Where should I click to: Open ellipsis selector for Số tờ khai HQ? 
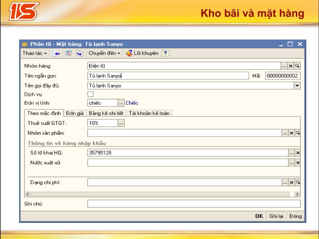[292, 153]
